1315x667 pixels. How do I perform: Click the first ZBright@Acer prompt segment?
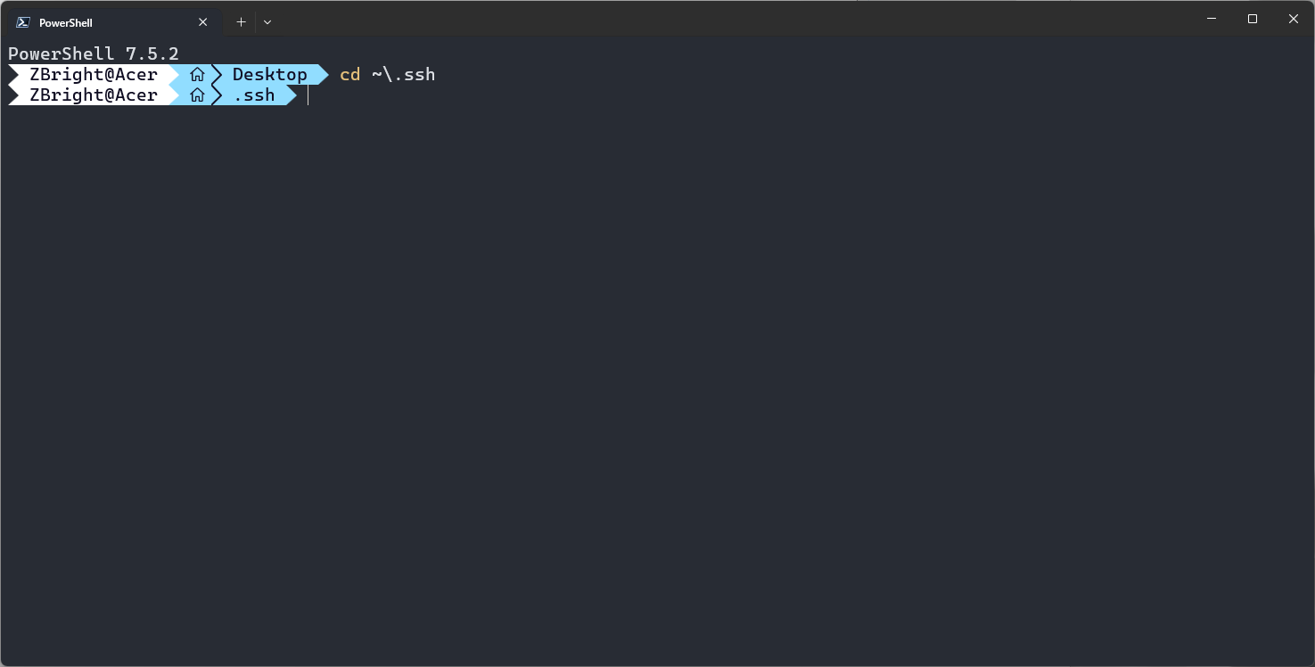(x=94, y=74)
